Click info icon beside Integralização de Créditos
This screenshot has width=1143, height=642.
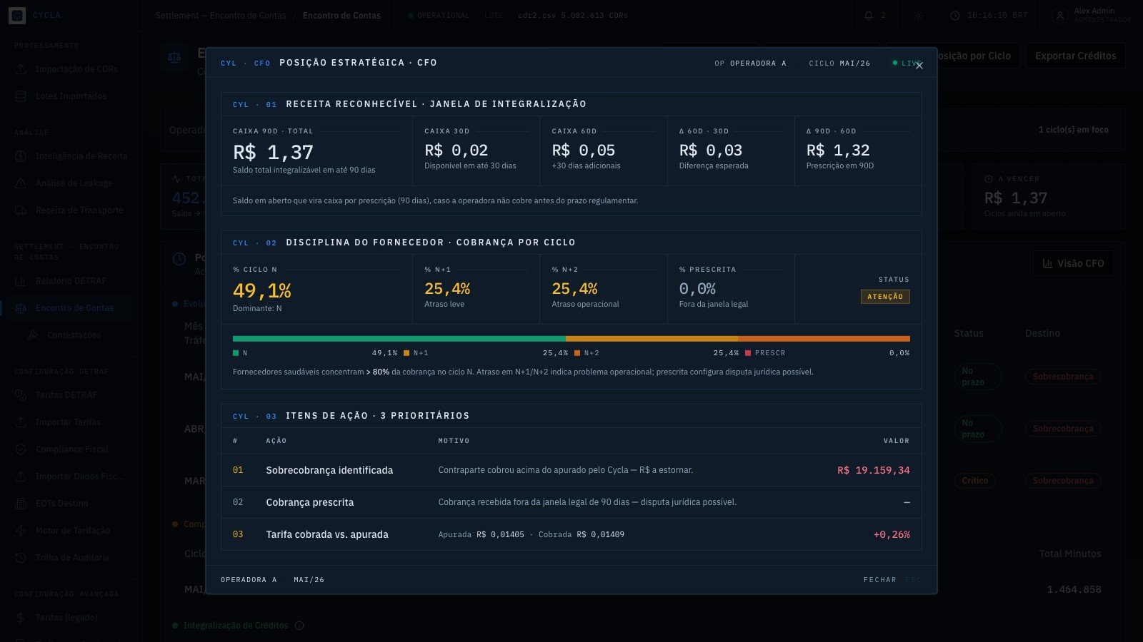[x=299, y=626]
